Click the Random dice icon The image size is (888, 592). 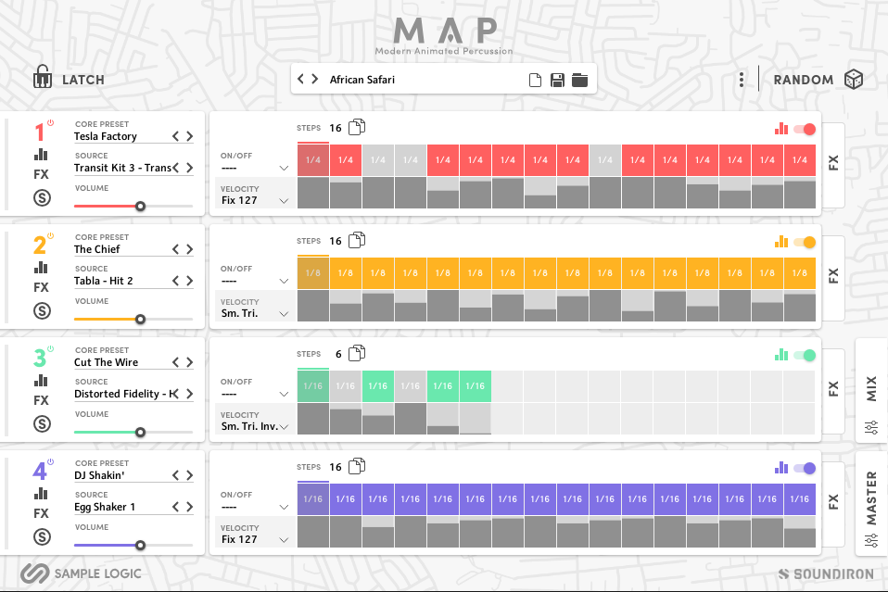coord(854,80)
